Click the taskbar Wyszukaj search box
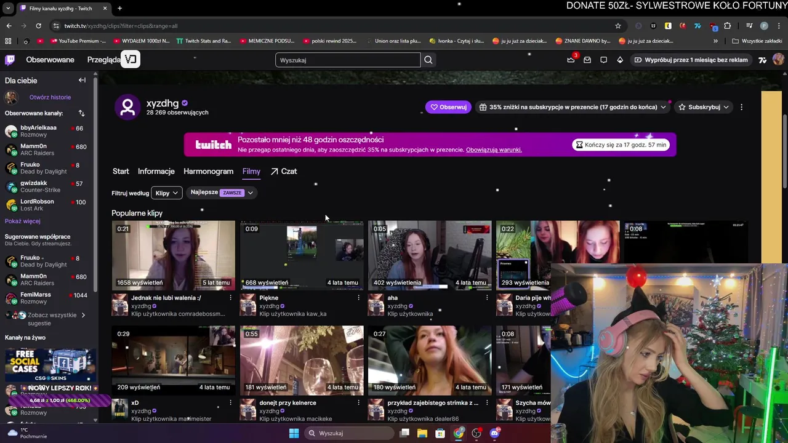788x443 pixels. coord(348,433)
